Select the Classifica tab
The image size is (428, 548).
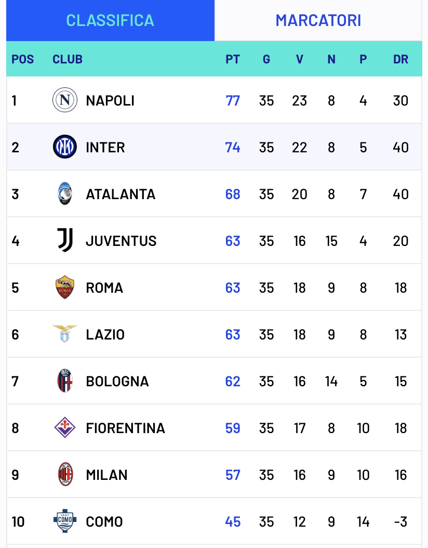[x=110, y=20]
